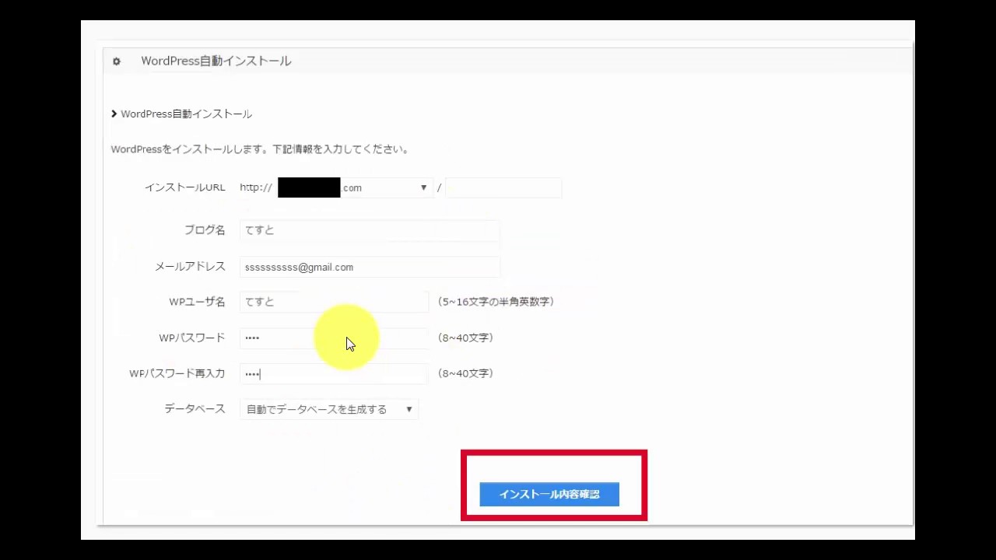Click the WordPress自動インストール panel title

[216, 61]
